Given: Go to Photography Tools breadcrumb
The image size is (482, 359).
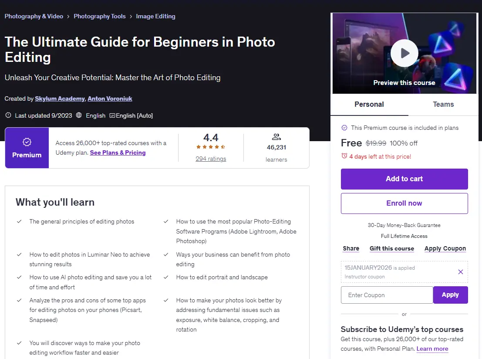Looking at the screenshot, I should point(100,16).
